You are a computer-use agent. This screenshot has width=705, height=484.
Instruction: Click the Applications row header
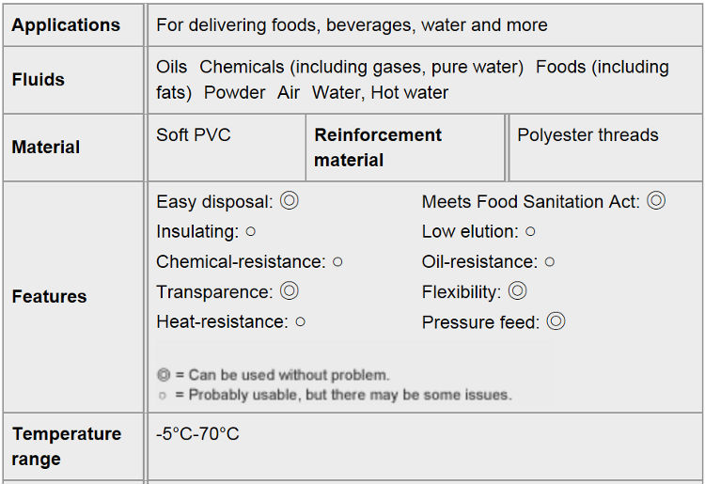click(73, 25)
